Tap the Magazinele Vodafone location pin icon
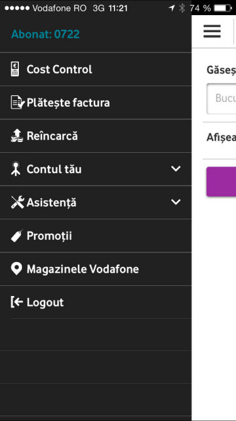The image size is (236, 421). (16, 269)
